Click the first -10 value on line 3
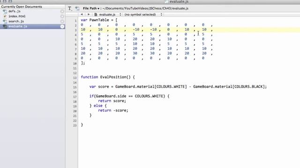 click(136, 29)
